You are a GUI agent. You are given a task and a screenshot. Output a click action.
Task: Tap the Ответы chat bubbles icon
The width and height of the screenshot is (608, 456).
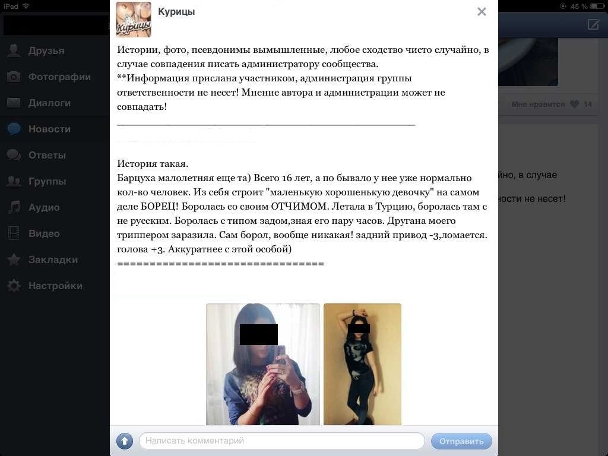pos(14,155)
